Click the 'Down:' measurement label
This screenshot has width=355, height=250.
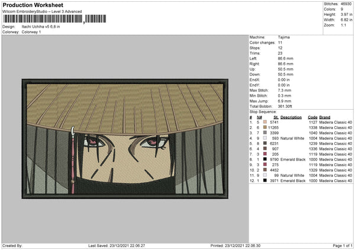click(254, 74)
